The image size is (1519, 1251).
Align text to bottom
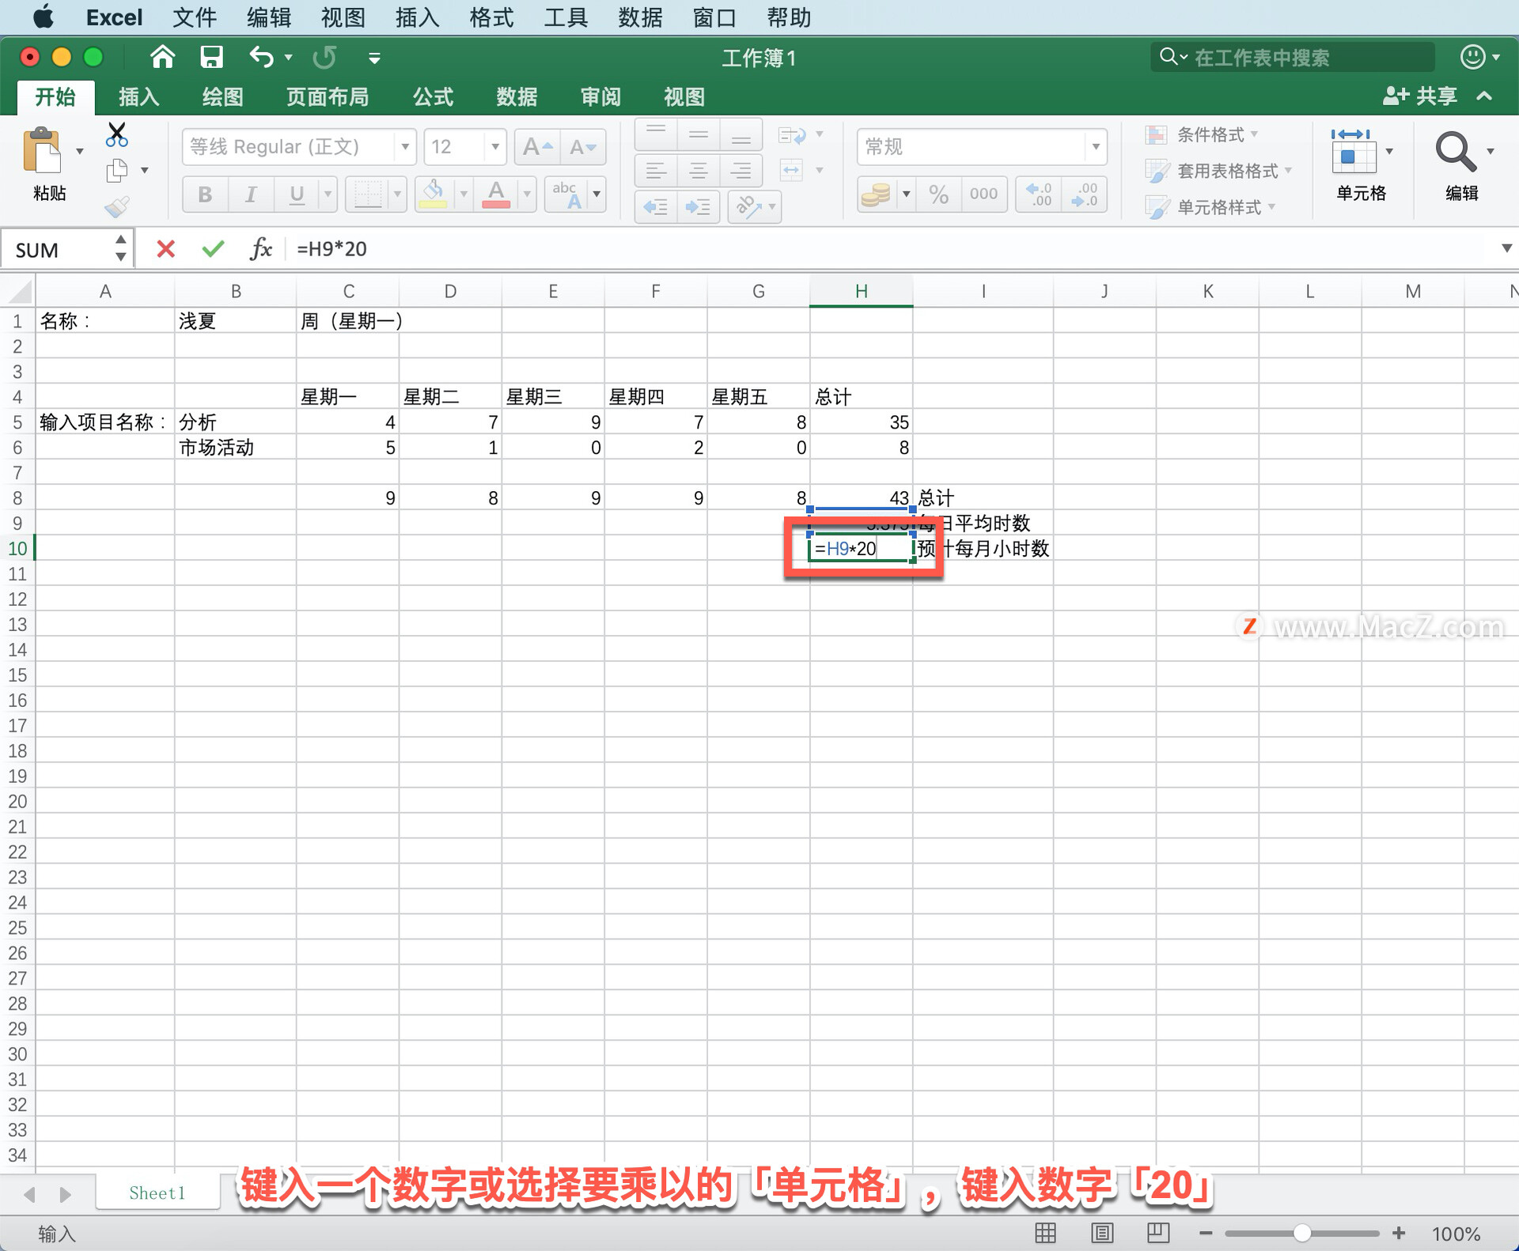741,134
